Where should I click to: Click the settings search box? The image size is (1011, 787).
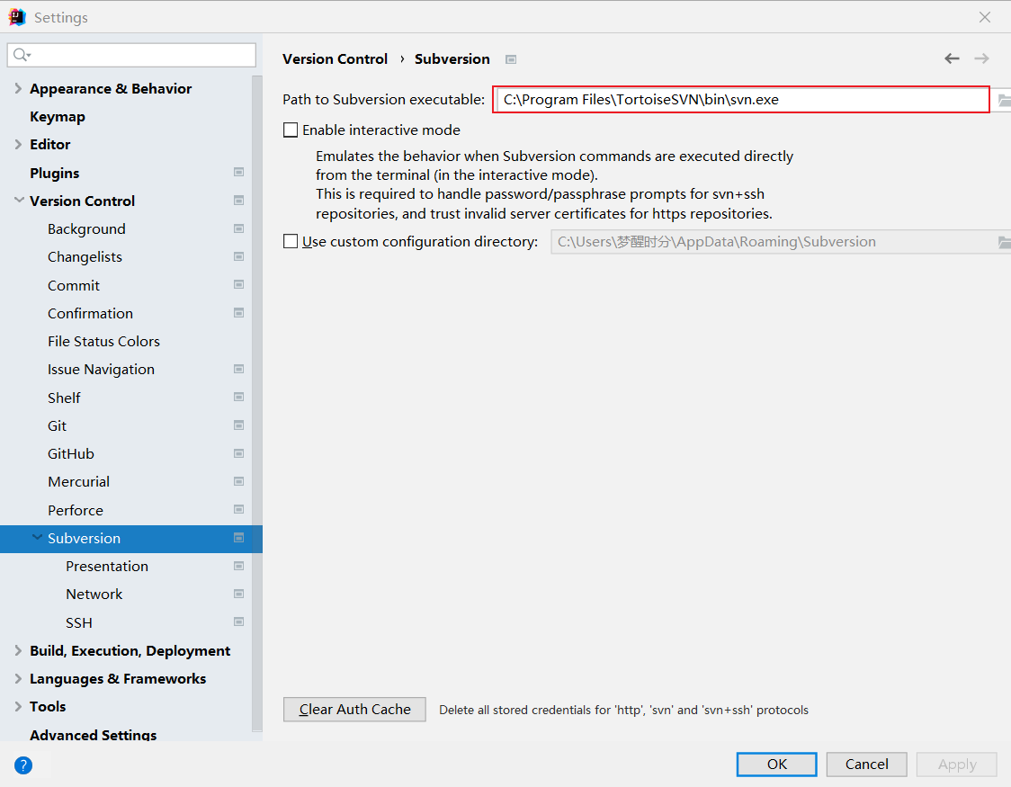131,55
